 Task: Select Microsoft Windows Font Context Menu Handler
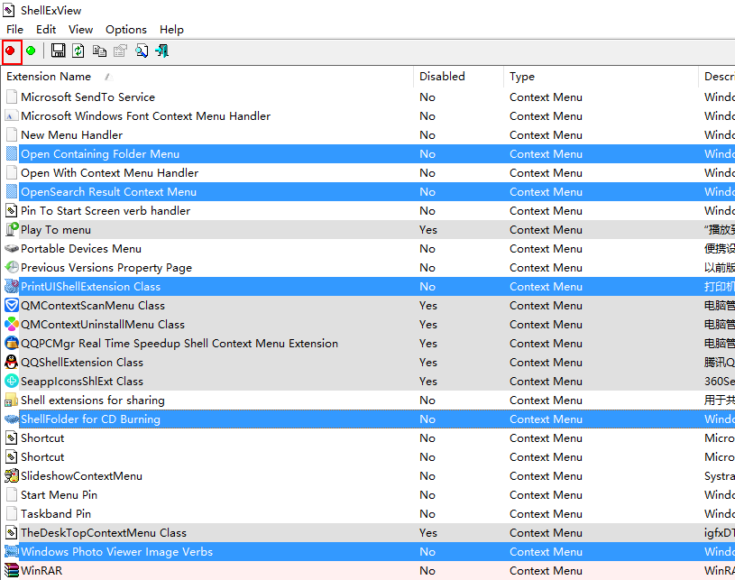[368, 115]
